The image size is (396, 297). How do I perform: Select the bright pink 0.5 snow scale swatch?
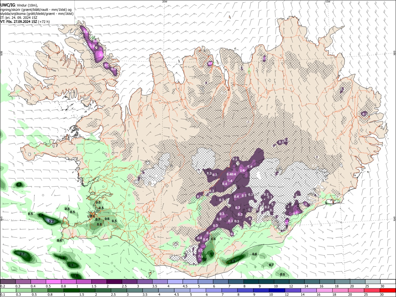coord(53,282)
